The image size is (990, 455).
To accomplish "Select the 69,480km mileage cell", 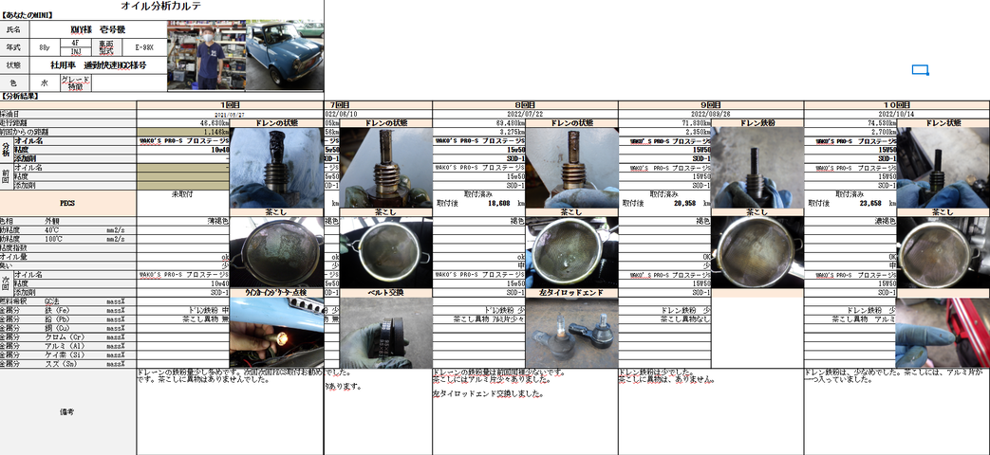I will click(479, 123).
